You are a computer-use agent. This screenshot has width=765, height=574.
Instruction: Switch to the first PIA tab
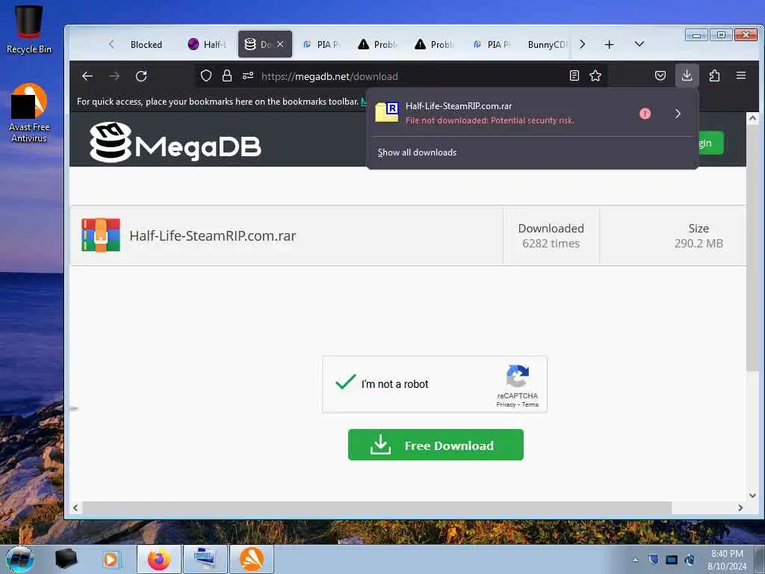click(321, 44)
